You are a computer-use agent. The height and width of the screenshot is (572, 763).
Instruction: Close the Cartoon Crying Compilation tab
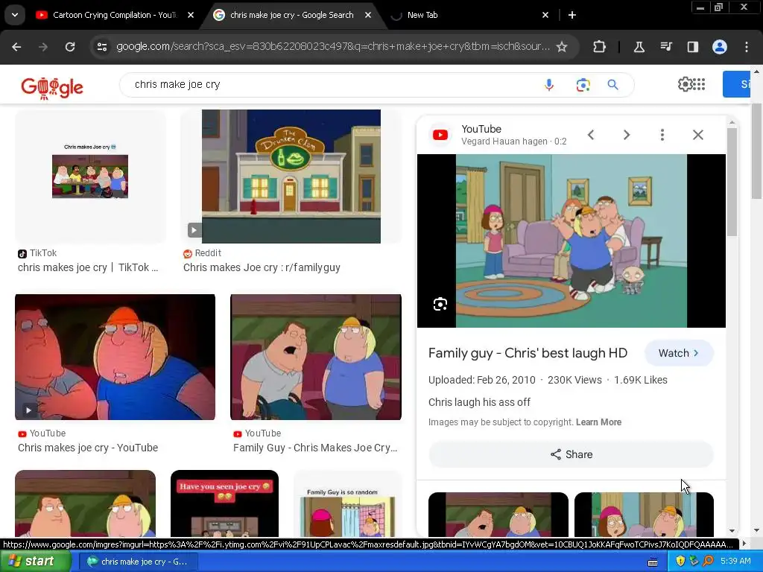191,15
